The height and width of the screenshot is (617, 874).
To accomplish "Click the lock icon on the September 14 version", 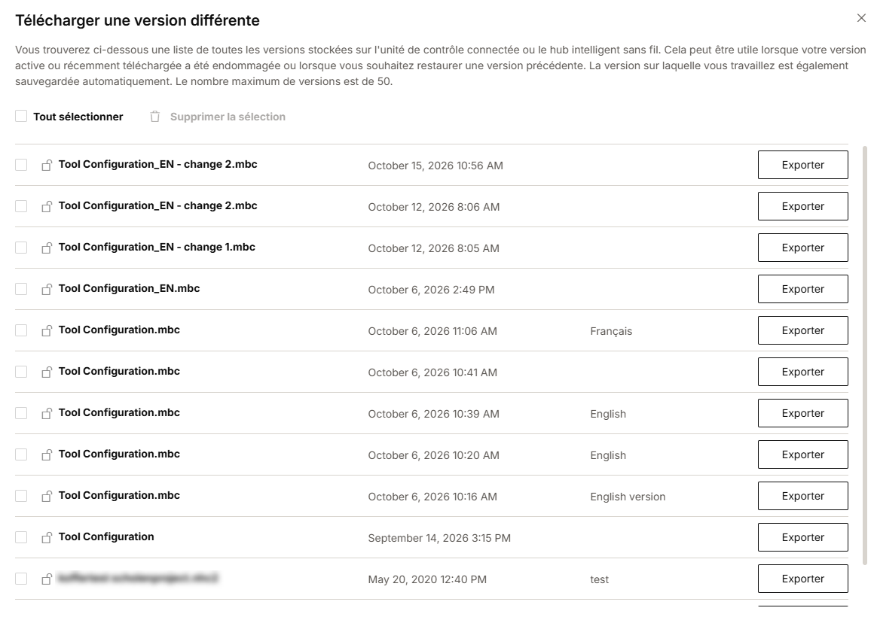I will 47,537.
